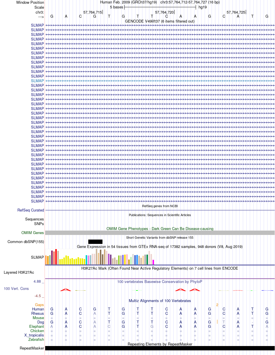Click the cyan bar in the GTEx chart
The image size is (275, 355).
point(87,260)
